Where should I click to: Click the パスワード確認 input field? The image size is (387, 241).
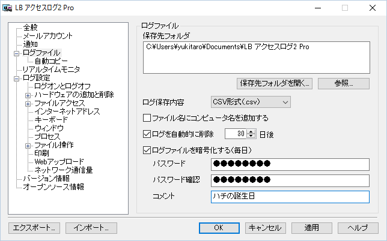pos(290,180)
